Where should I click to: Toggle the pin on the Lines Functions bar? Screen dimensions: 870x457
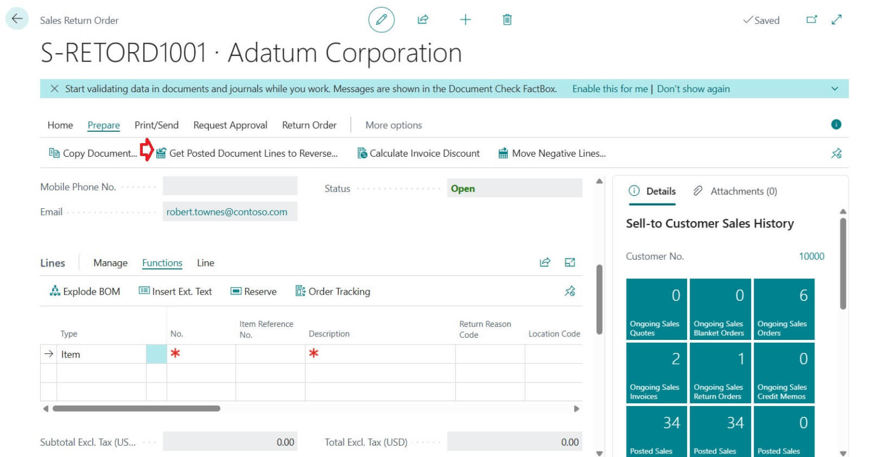click(570, 291)
